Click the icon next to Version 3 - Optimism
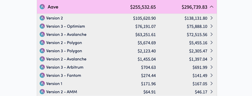 click(42, 26)
